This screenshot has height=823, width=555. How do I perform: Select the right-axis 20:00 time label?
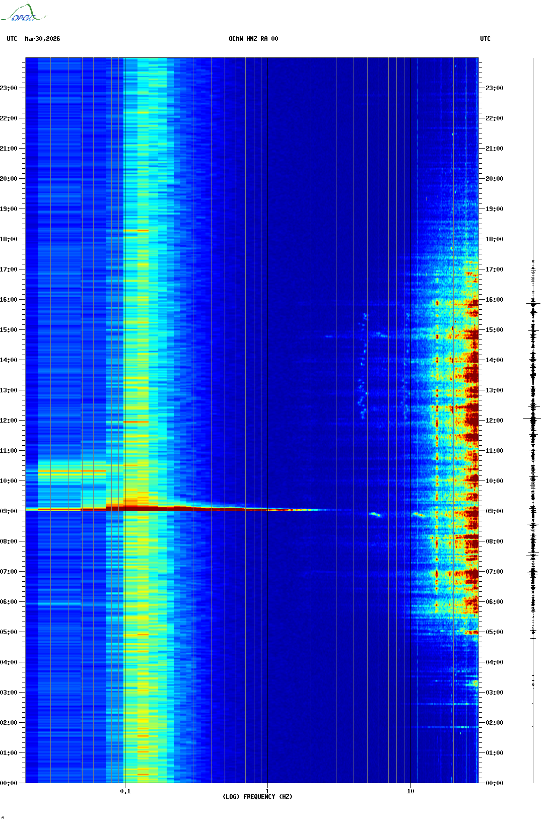coord(494,179)
